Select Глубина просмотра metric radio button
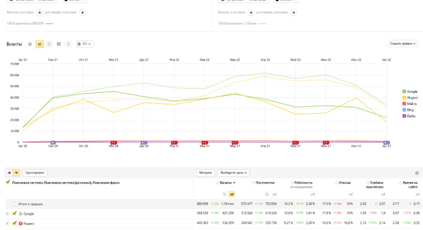The width and height of the screenshot is (423, 230). pos(368,183)
